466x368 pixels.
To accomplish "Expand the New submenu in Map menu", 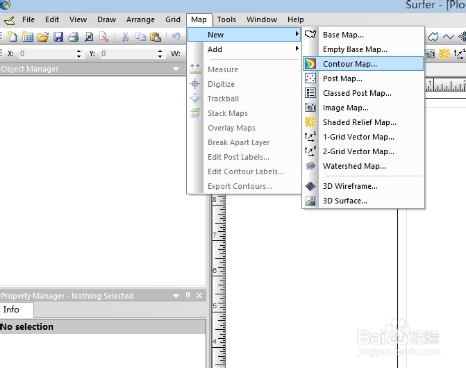I will point(244,35).
